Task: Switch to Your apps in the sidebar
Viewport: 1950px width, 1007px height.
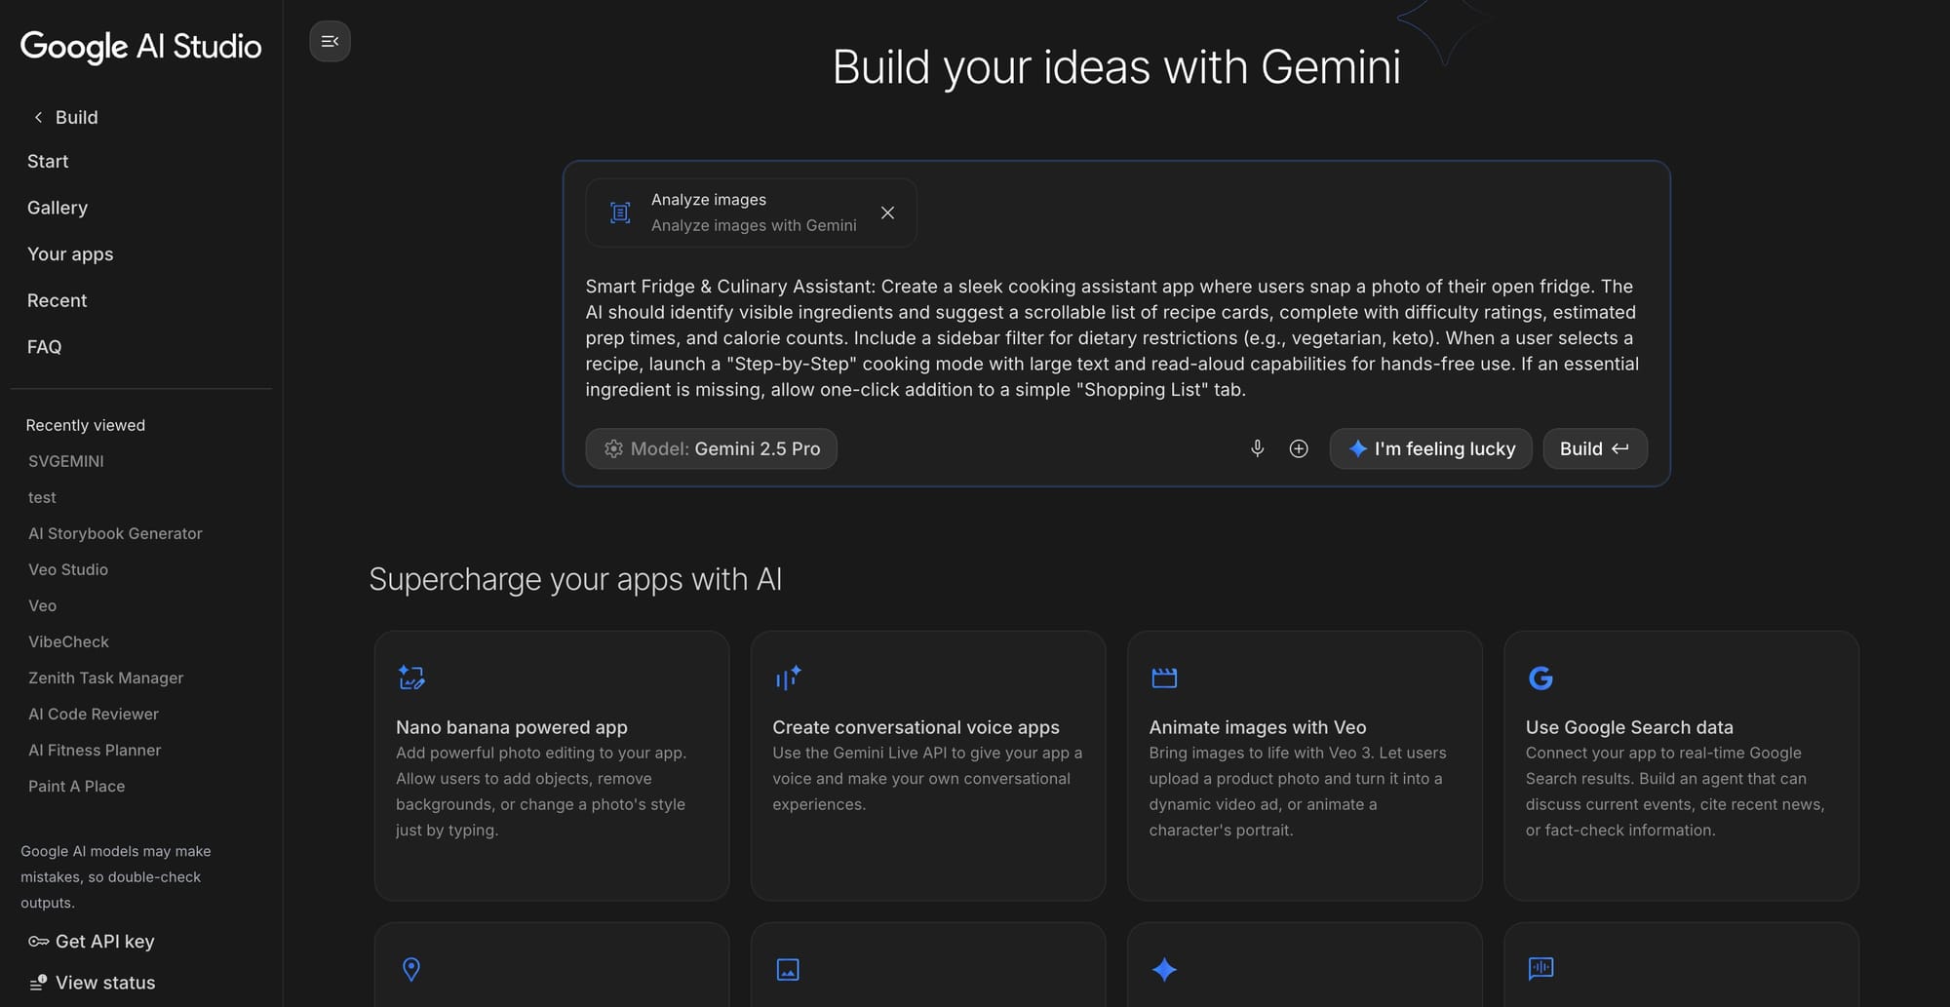Action: tap(69, 253)
